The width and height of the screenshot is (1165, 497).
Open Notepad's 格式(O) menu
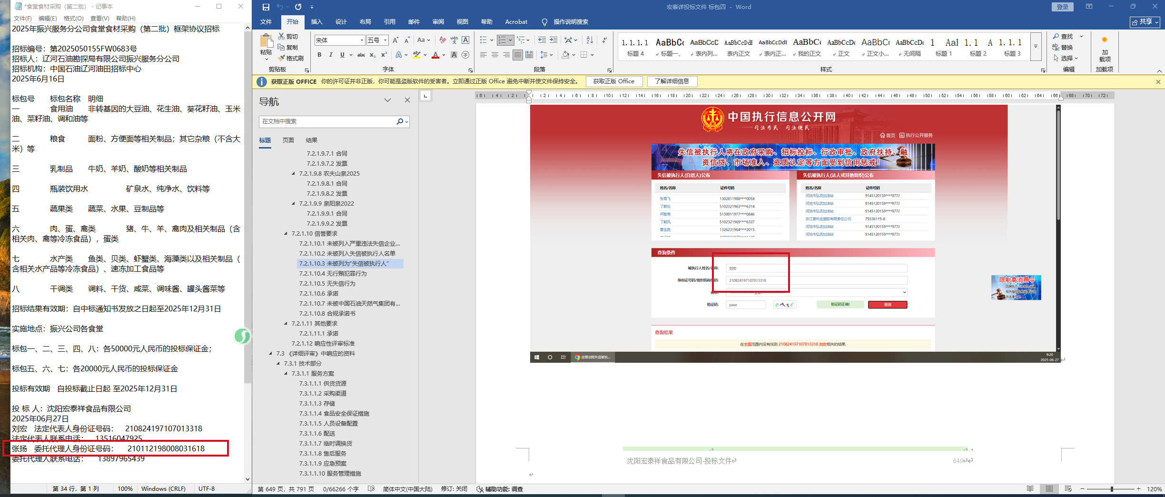[x=73, y=19]
